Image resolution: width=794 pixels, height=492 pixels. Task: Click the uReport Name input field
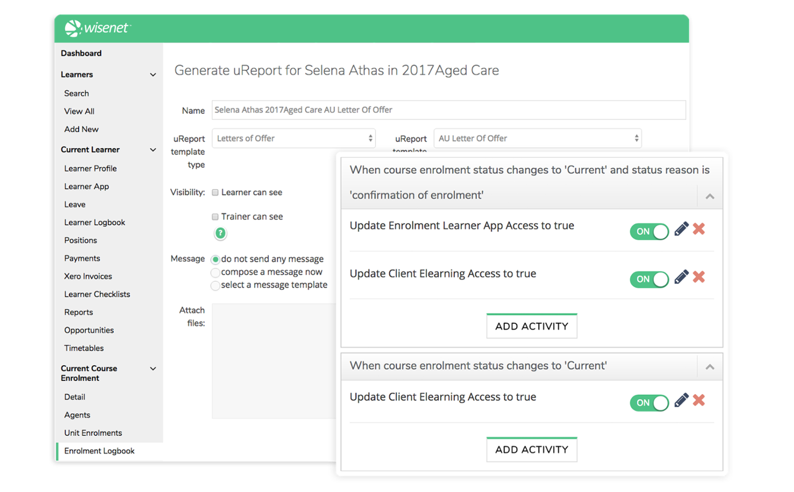tap(448, 110)
